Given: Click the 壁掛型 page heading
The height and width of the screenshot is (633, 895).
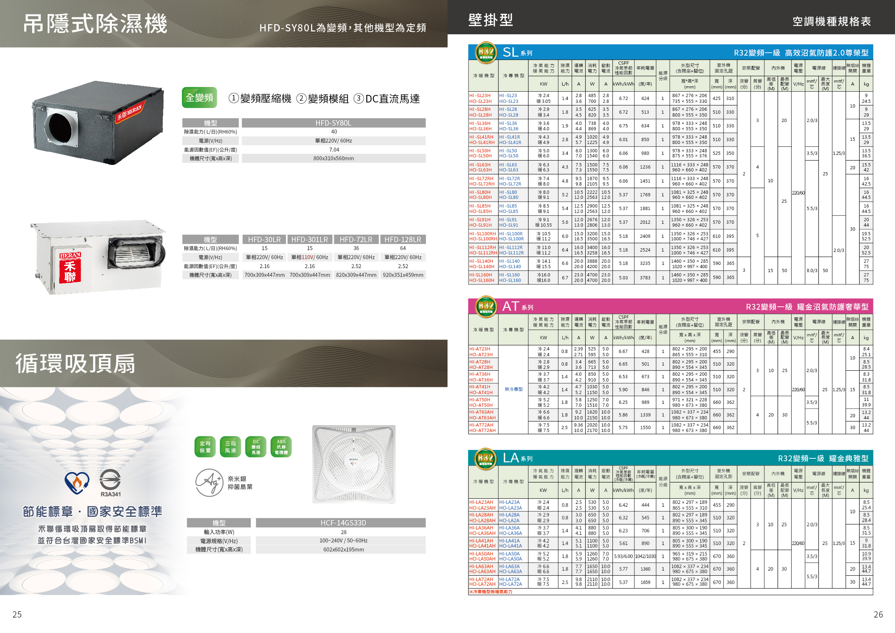Looking at the screenshot, I should pyautogui.click(x=490, y=20).
